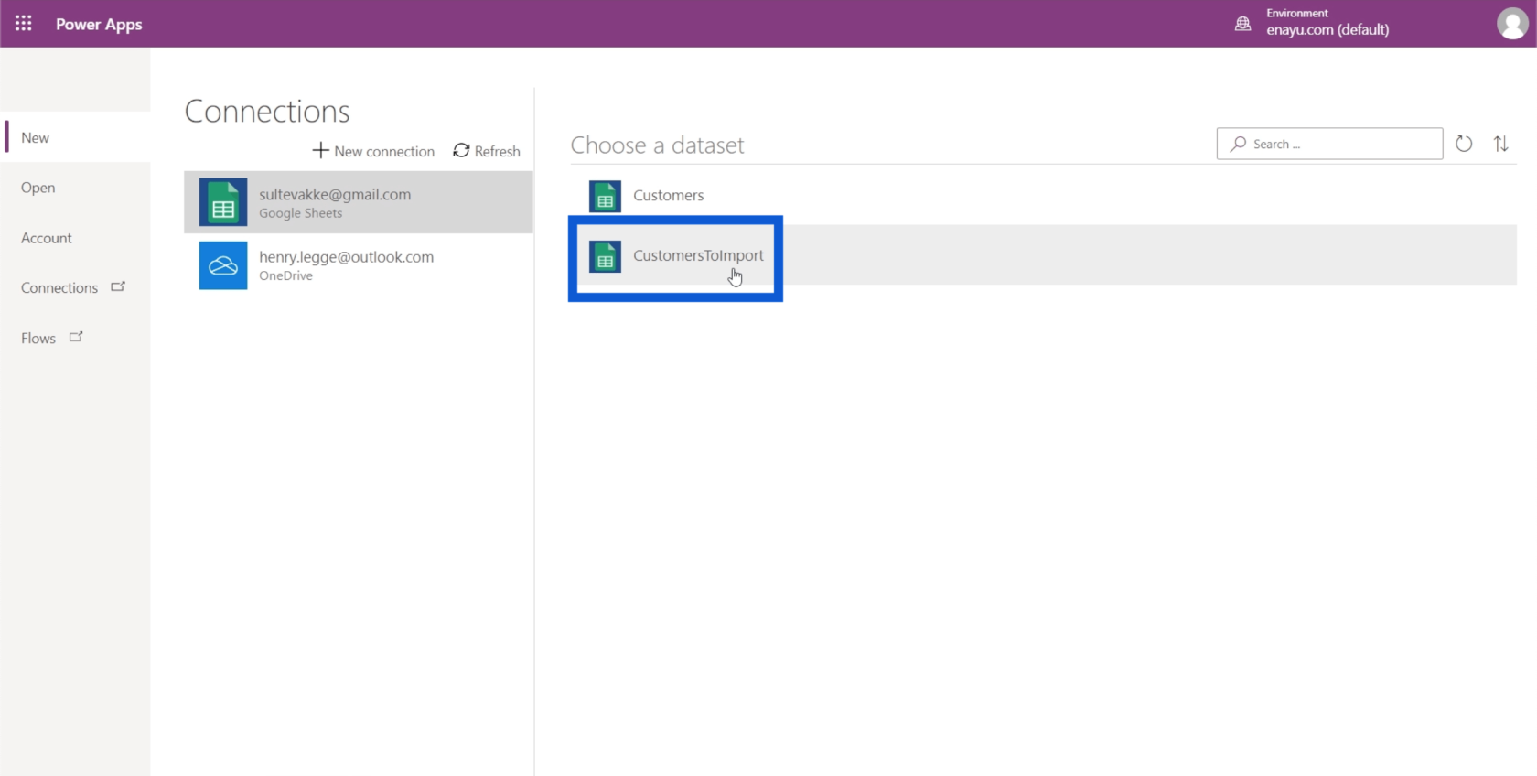
Task: Click the environment globe icon
Action: tap(1242, 24)
